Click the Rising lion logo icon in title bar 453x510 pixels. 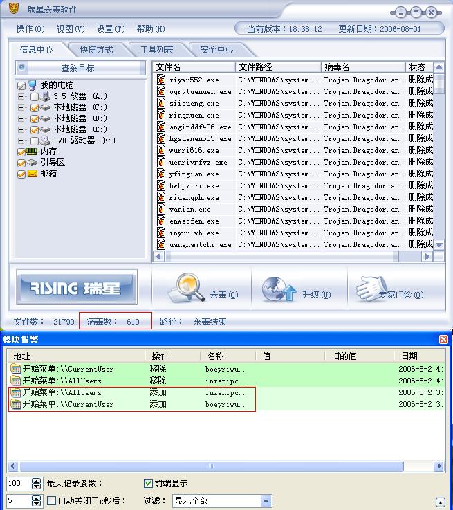click(x=14, y=8)
